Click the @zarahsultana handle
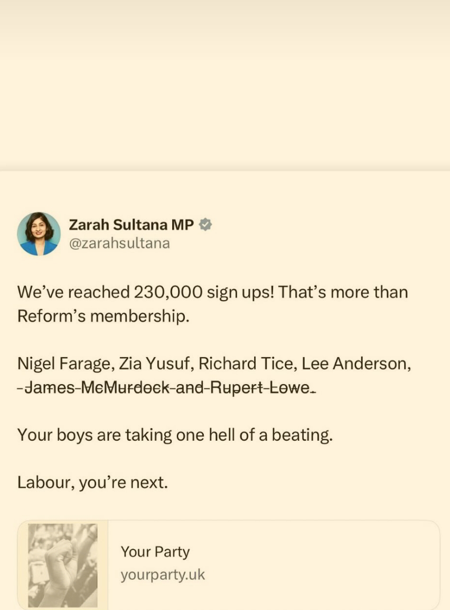Screen dimensions: 450x610 [119, 243]
